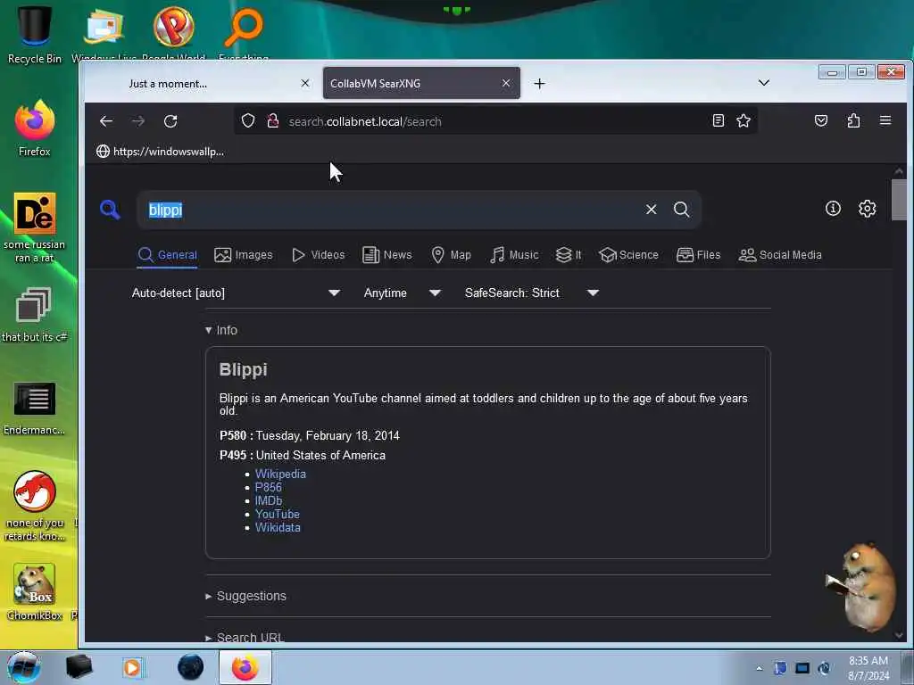The height and width of the screenshot is (685, 914).
Task: Click the page vertical scrollbar thumb
Action: pyautogui.click(x=899, y=200)
